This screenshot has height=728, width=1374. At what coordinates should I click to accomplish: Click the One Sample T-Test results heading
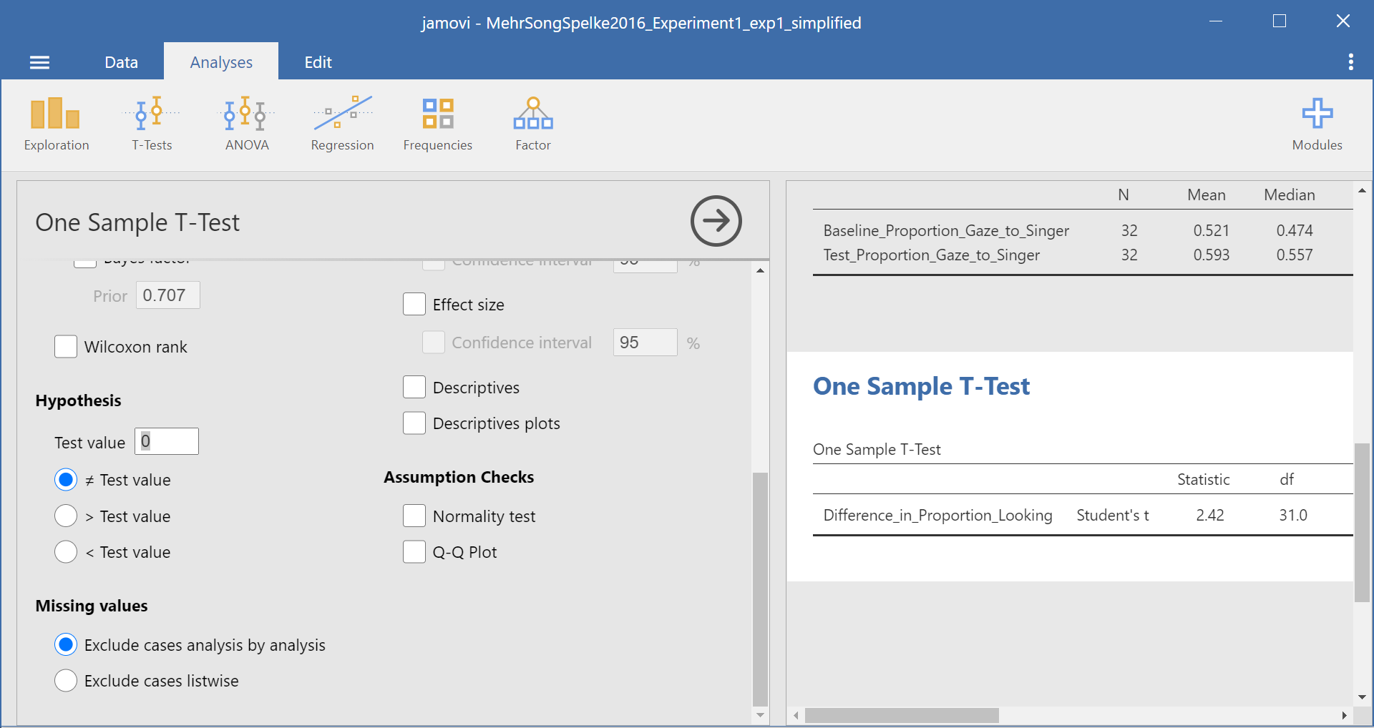pos(921,386)
